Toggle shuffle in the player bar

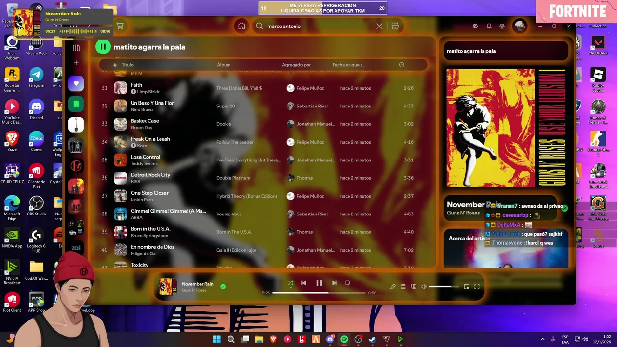pos(291,283)
